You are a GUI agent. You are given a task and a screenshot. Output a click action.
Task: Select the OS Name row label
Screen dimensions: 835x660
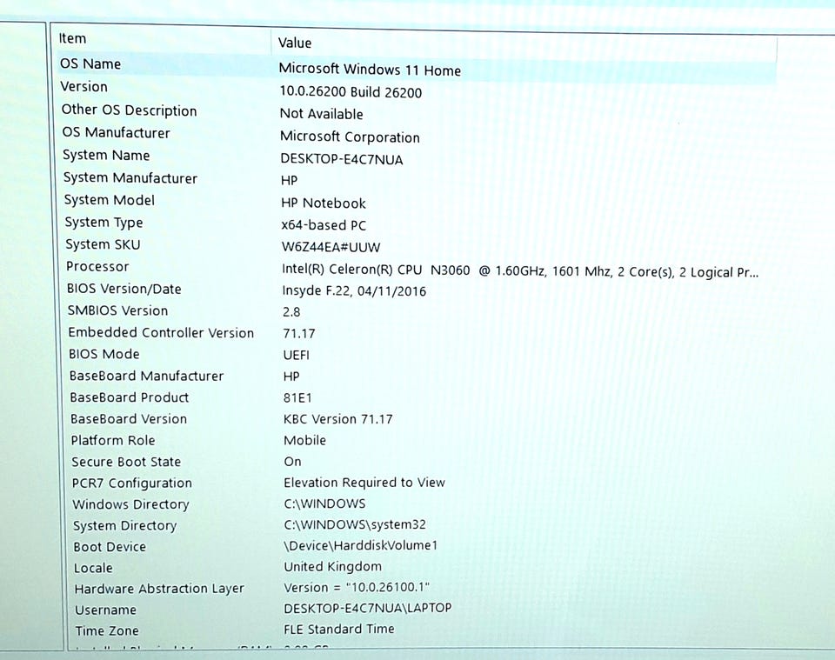click(90, 63)
